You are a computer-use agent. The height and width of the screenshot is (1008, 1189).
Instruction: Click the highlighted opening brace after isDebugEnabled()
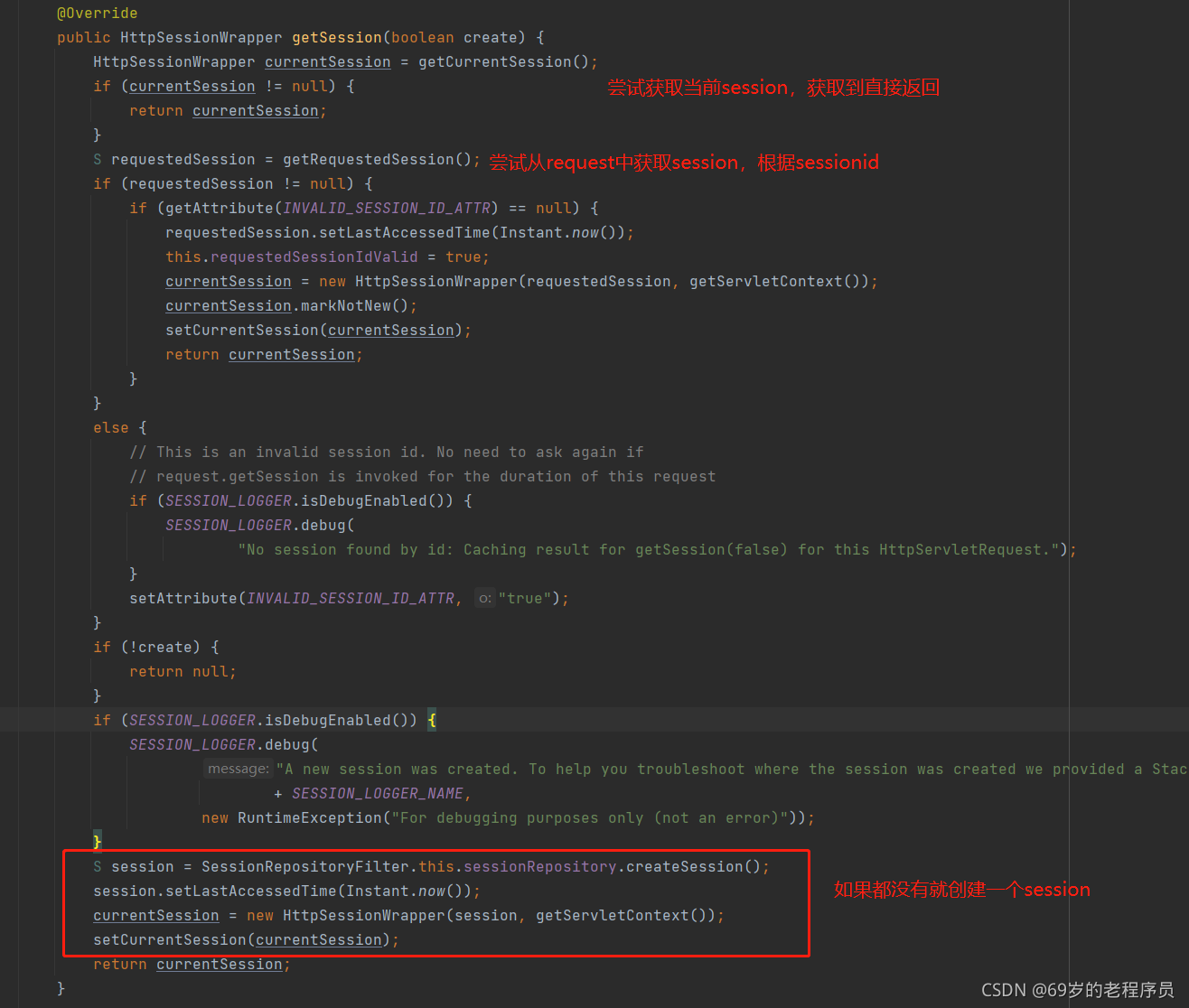432,720
